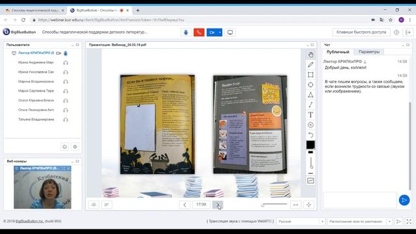The height and width of the screenshot is (234, 416).
Task: Start desktop screen sharing
Action: [230, 32]
